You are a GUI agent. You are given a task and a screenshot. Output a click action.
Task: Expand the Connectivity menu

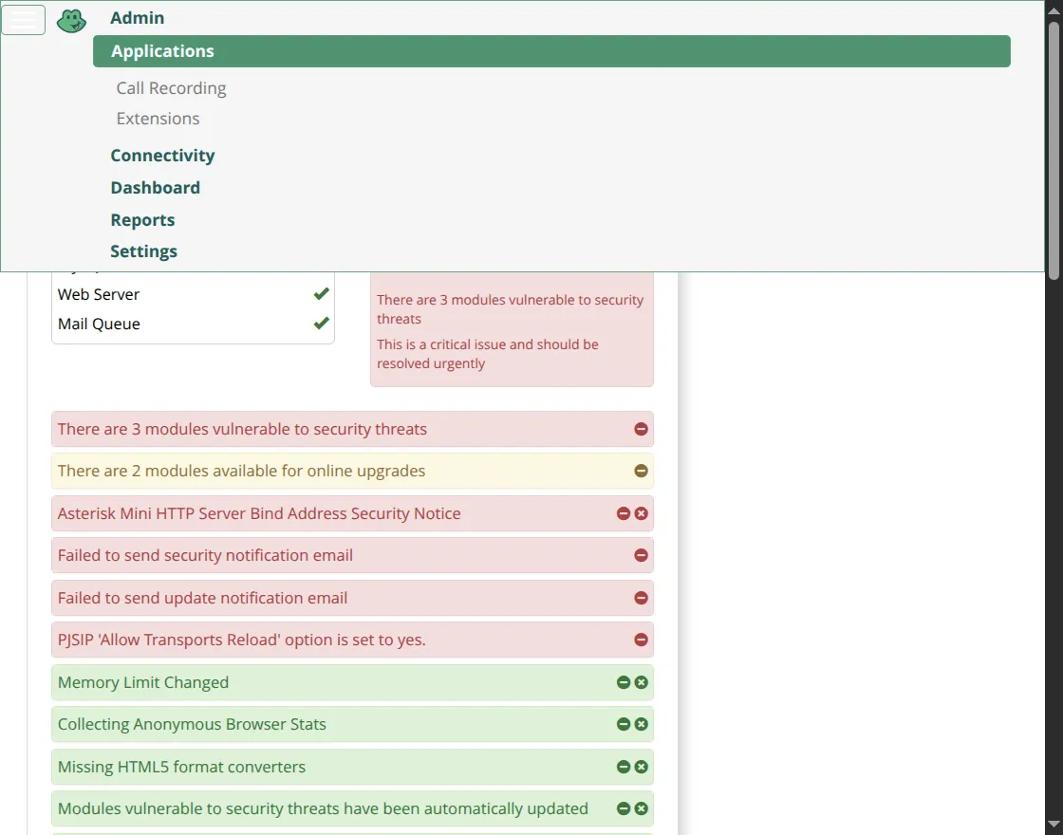point(162,155)
